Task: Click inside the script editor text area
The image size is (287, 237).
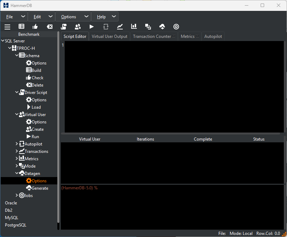Action: point(174,87)
